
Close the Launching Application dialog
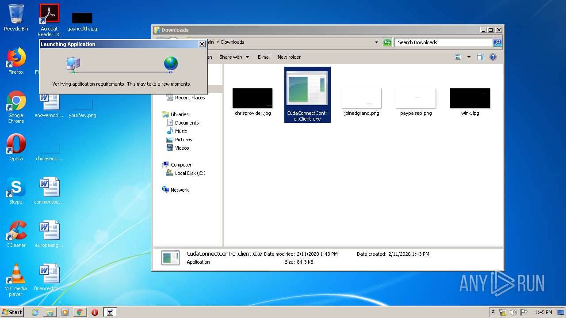tap(202, 44)
